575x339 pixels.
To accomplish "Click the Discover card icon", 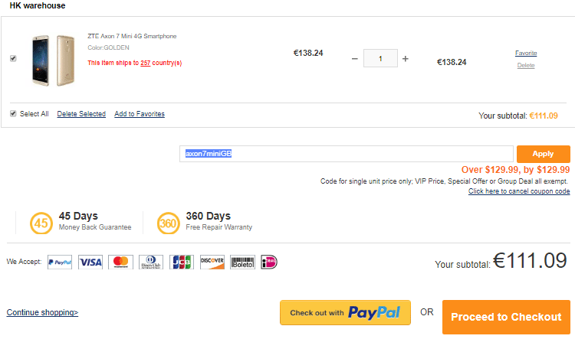I will coord(212,262).
